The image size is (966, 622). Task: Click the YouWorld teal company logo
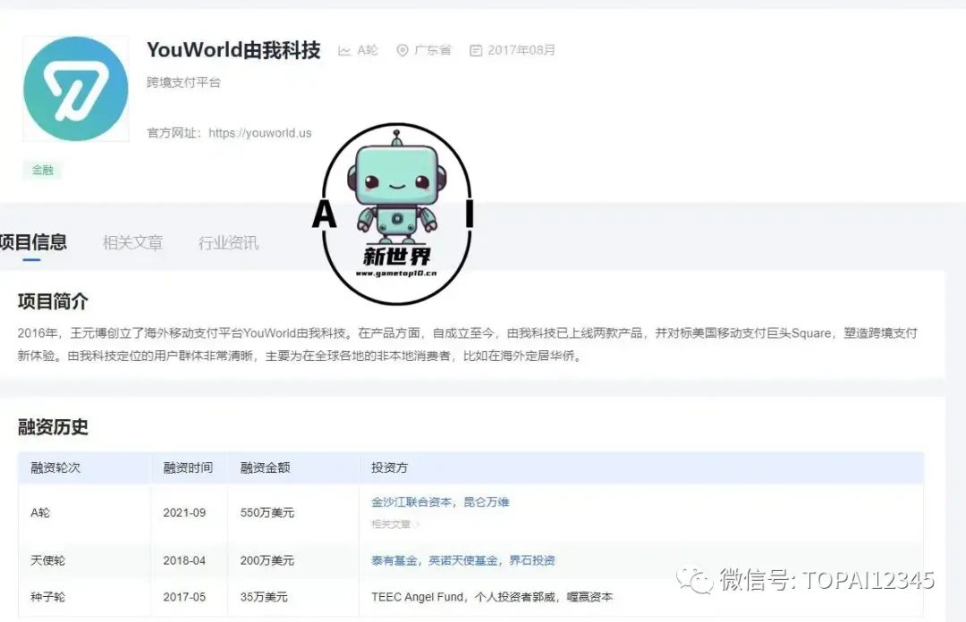(x=76, y=88)
